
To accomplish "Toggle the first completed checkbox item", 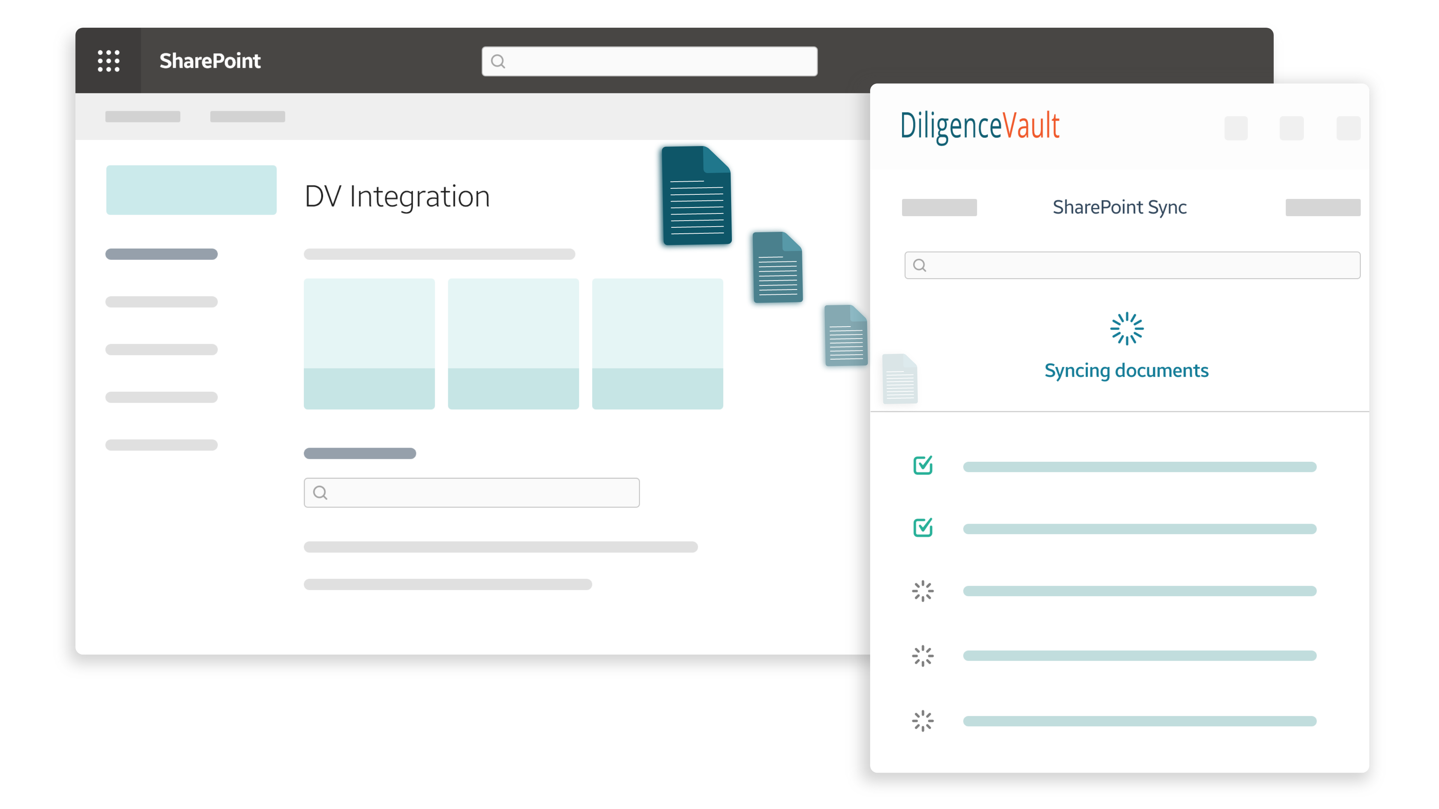I will 923,465.
